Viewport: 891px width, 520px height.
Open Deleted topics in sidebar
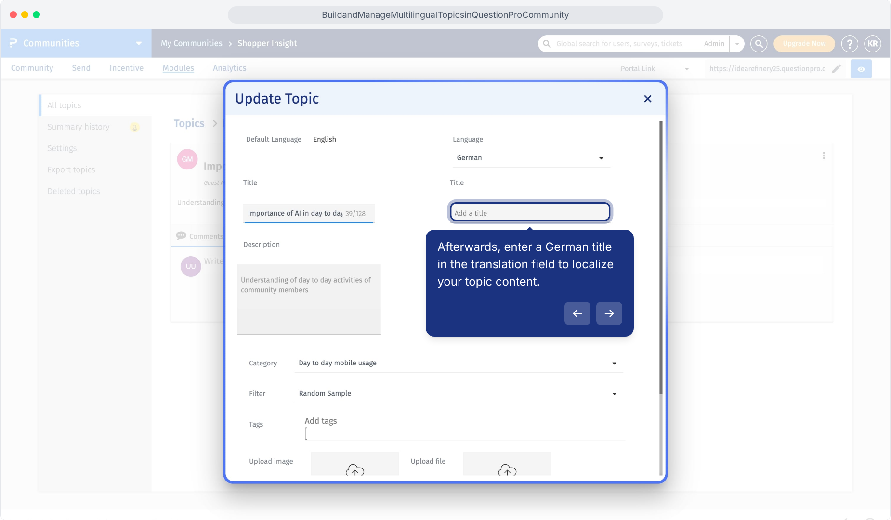pos(74,191)
